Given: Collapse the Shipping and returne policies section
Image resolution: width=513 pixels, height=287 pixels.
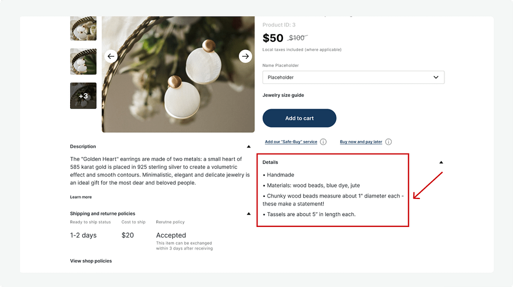Looking at the screenshot, I should click(248, 213).
